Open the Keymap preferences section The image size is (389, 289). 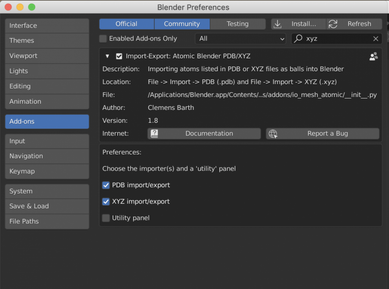click(47, 171)
